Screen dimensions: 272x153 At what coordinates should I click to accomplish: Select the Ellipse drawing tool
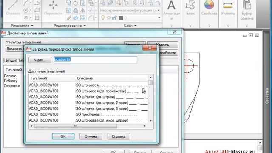(26, 17)
